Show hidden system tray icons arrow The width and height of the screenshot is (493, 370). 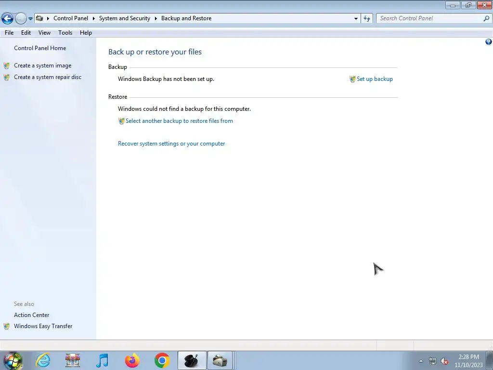[421, 361]
